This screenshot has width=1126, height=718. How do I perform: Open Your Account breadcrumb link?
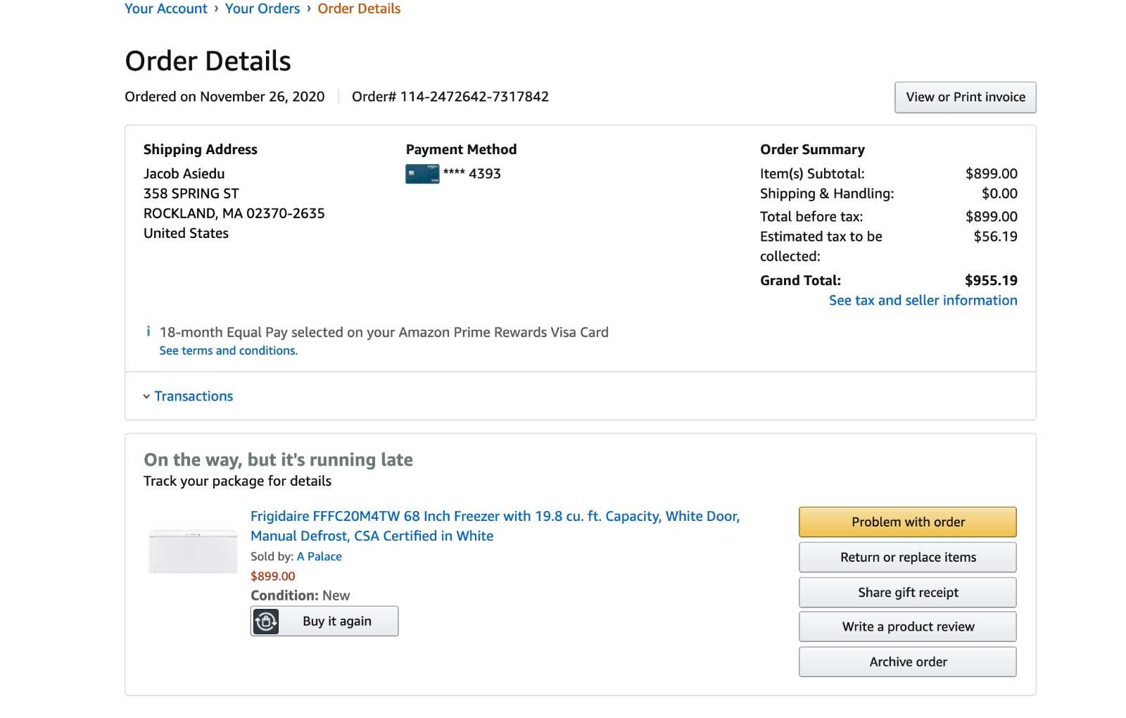click(x=166, y=8)
